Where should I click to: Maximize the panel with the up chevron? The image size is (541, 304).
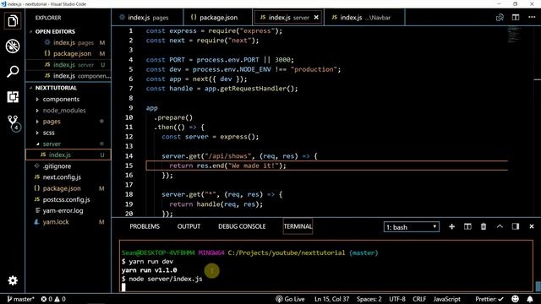tap(500, 226)
